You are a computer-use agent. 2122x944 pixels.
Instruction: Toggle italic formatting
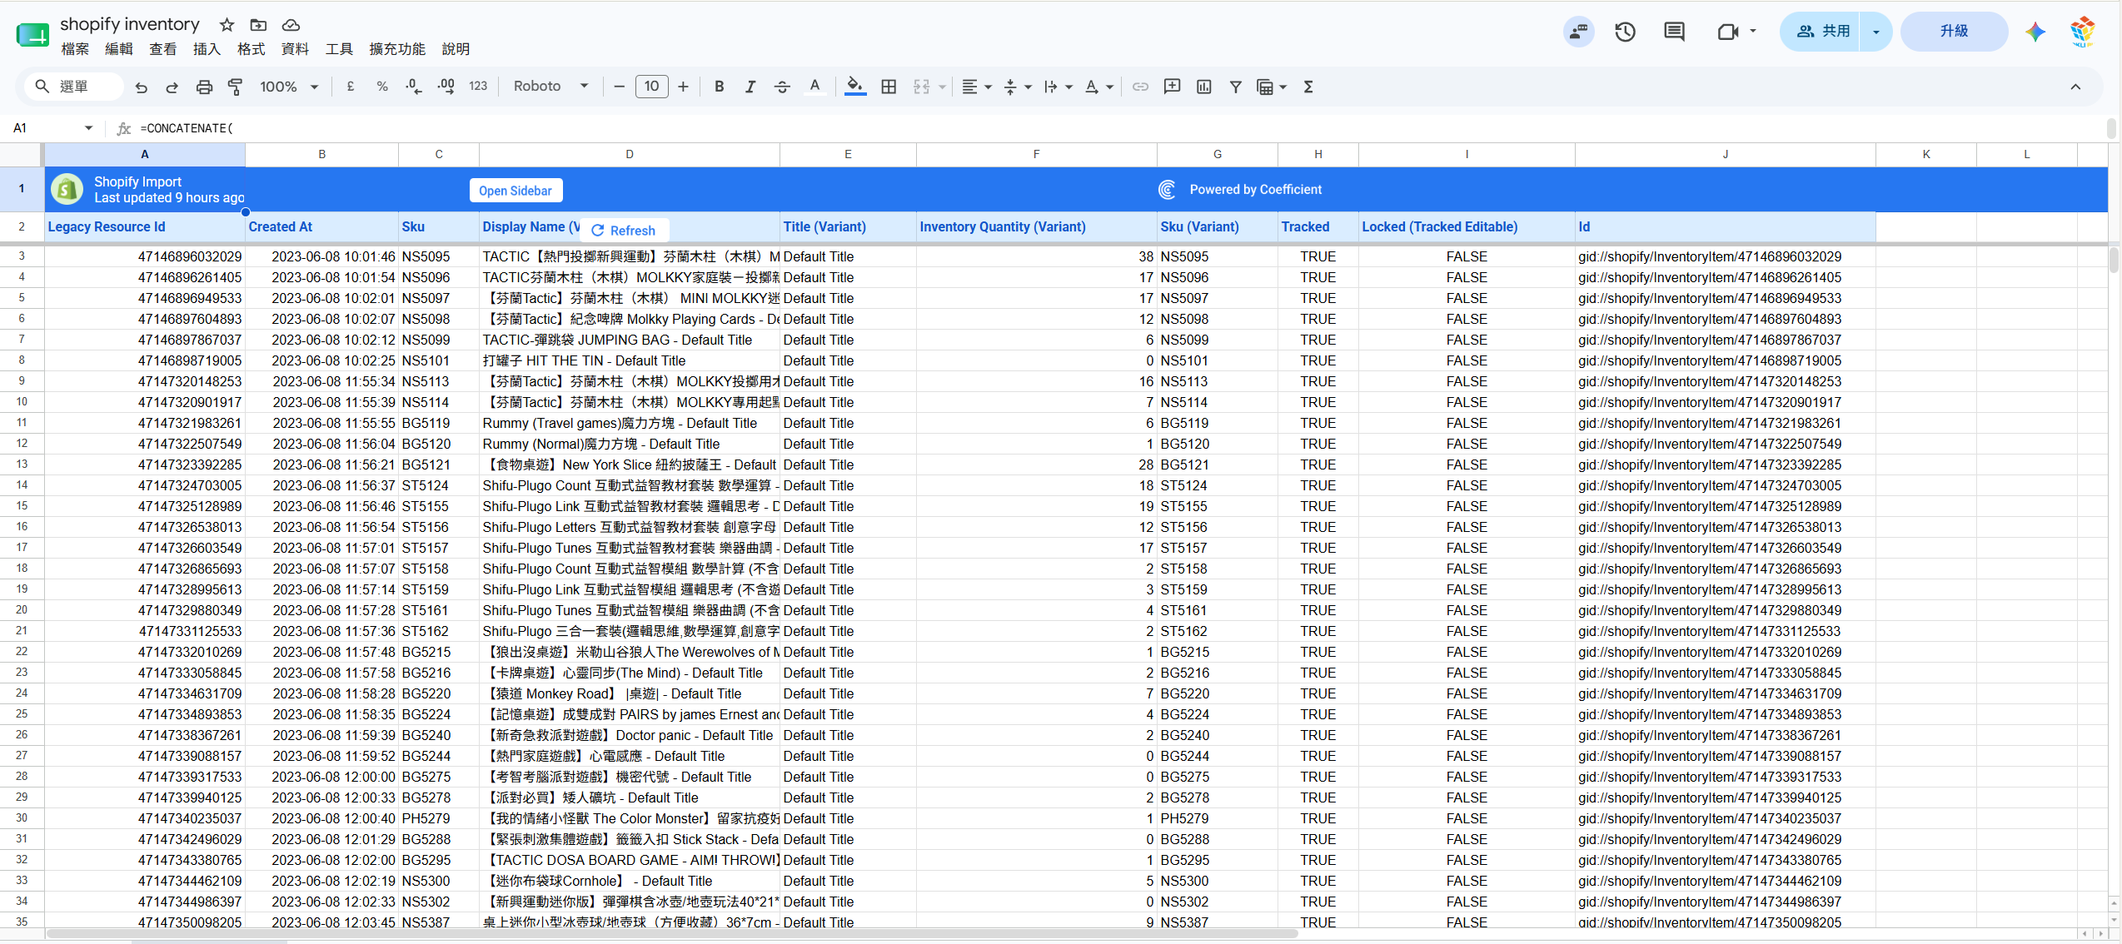(x=750, y=87)
